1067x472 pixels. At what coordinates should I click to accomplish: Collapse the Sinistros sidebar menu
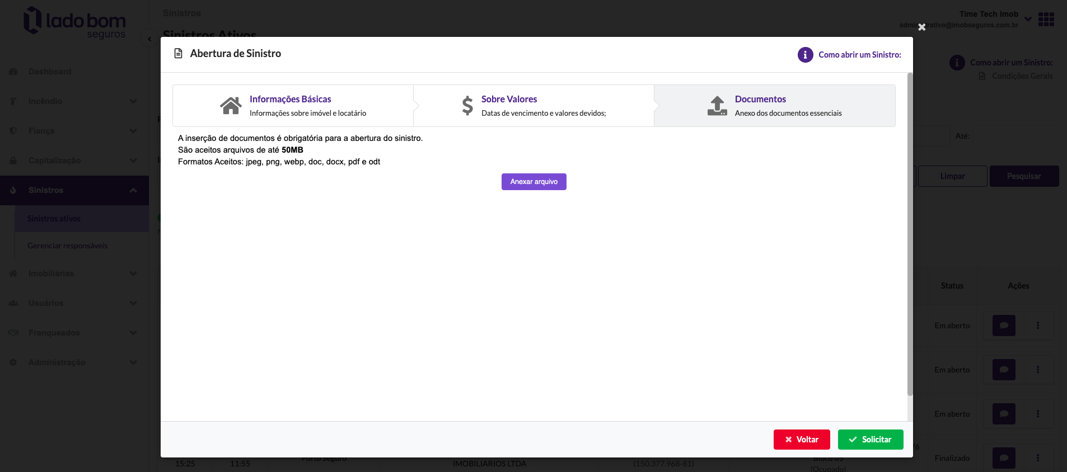click(74, 190)
